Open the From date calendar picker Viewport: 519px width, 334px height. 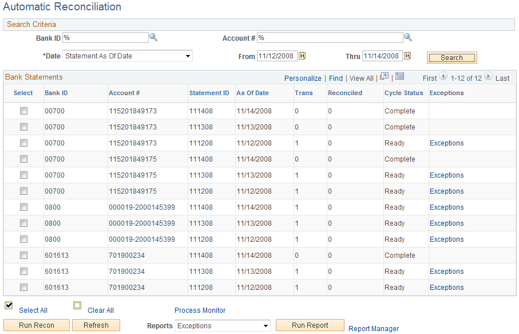(x=303, y=56)
